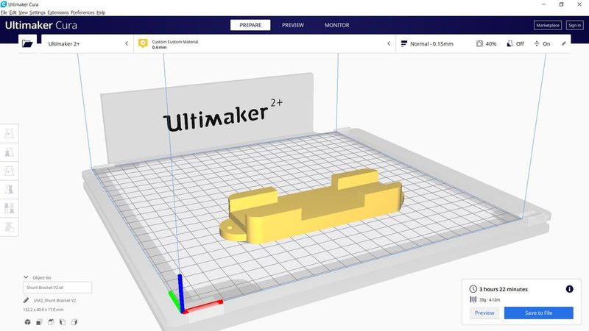Click the 40% infill setting
The width and height of the screenshot is (589, 331).
pos(486,44)
